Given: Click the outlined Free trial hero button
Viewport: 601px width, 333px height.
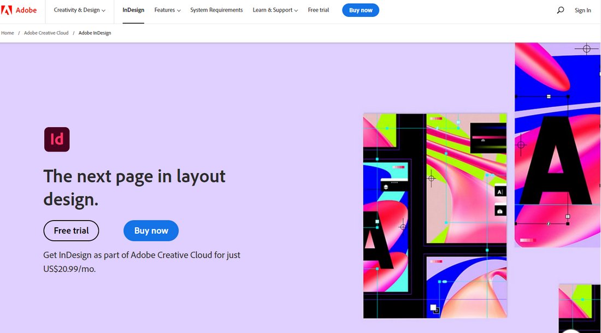Looking at the screenshot, I should coord(71,230).
